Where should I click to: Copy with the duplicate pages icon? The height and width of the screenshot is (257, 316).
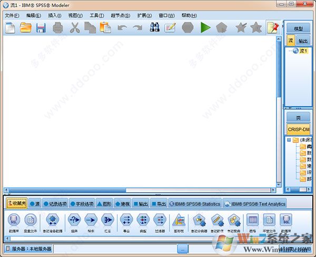coord(90,28)
